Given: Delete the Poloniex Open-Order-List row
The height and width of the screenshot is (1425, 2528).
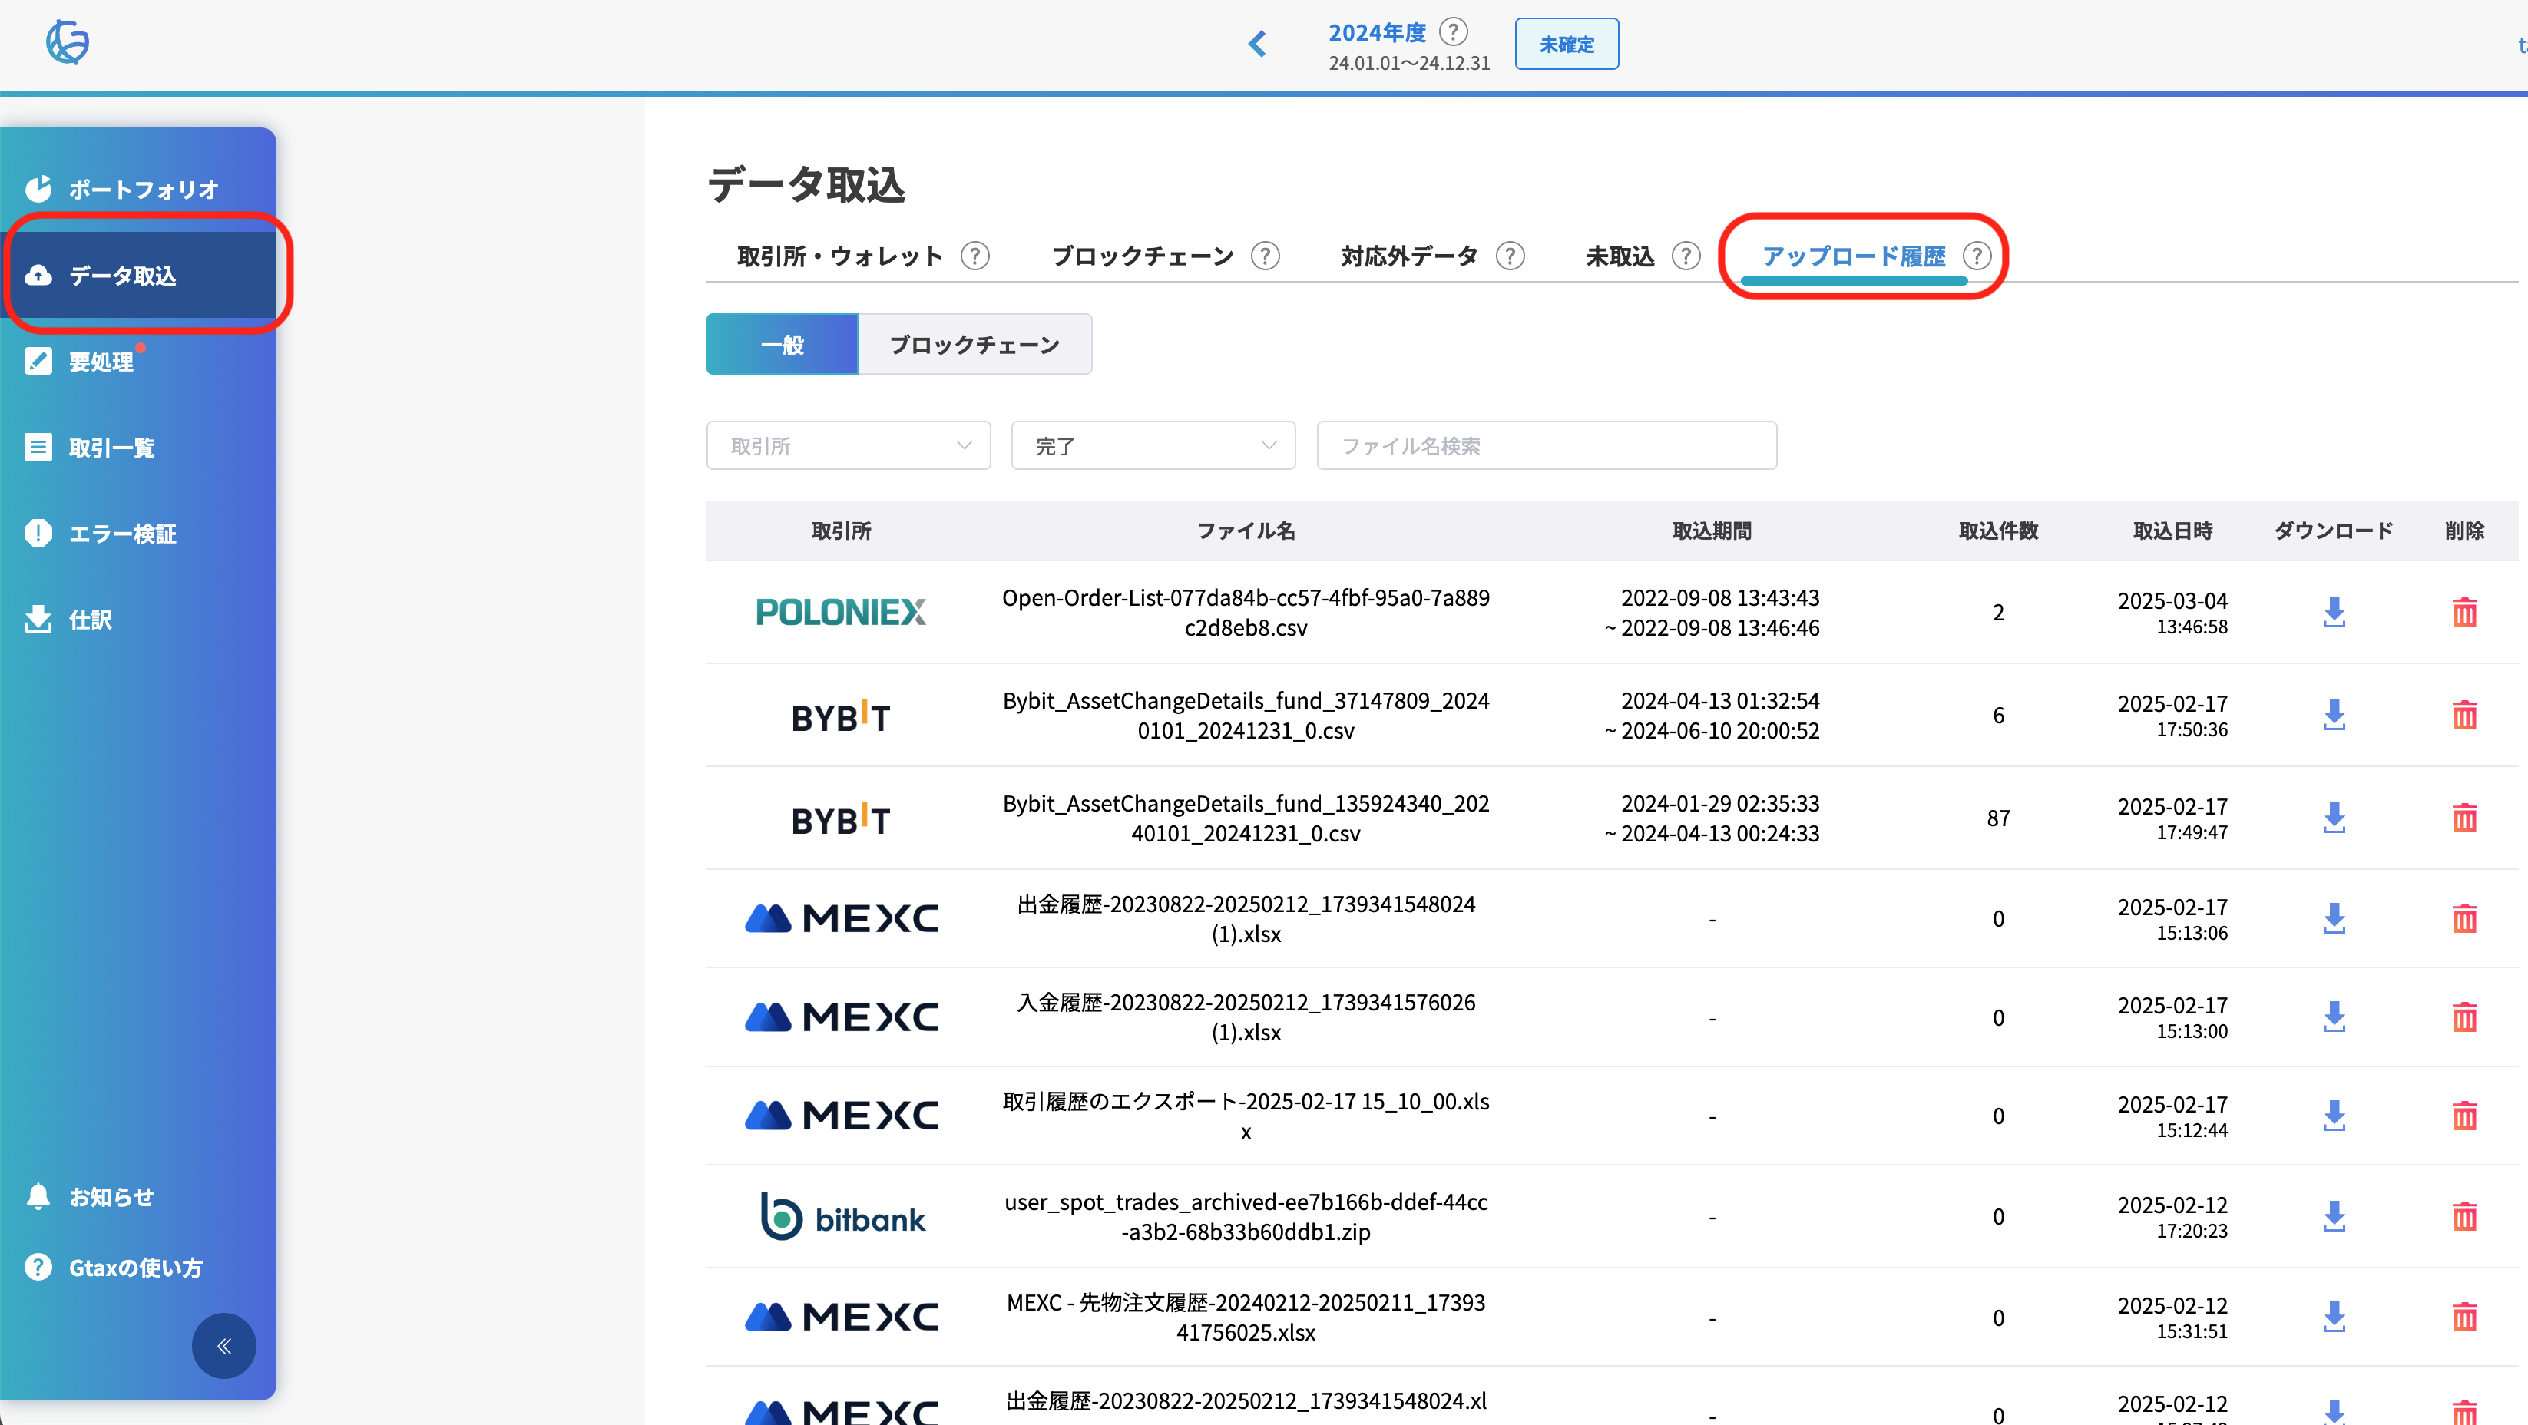Looking at the screenshot, I should click(x=2464, y=613).
